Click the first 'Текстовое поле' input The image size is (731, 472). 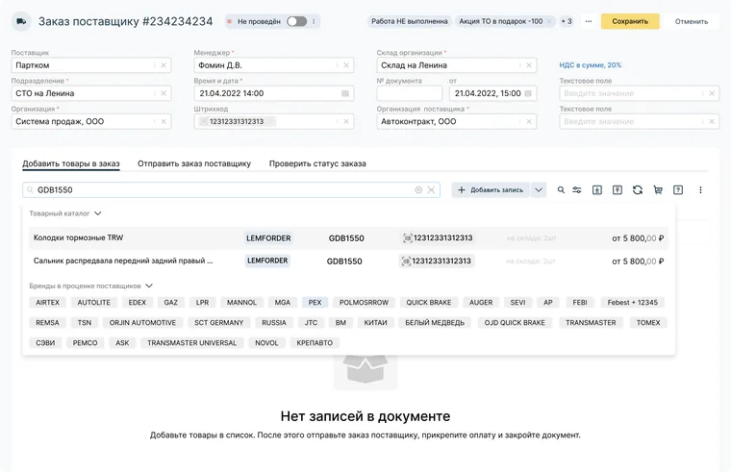[x=640, y=93]
